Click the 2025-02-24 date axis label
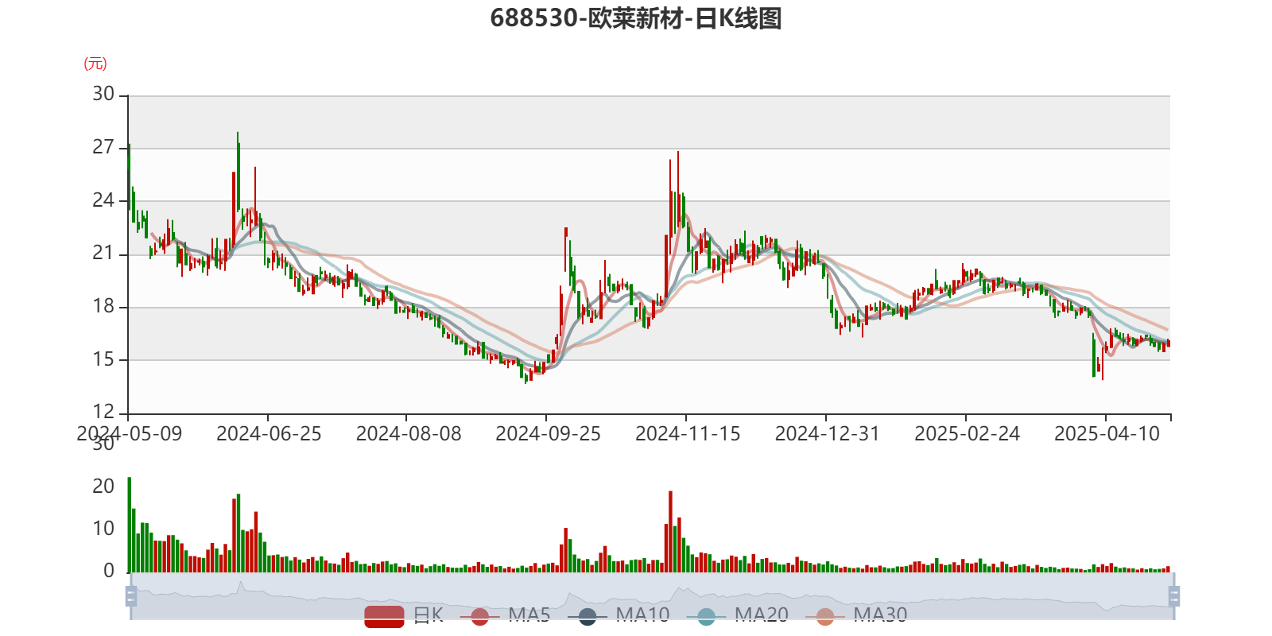Viewport: 1272px width, 636px height. [x=967, y=434]
